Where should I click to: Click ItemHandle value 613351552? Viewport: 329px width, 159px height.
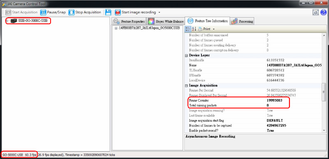[x=275, y=60]
